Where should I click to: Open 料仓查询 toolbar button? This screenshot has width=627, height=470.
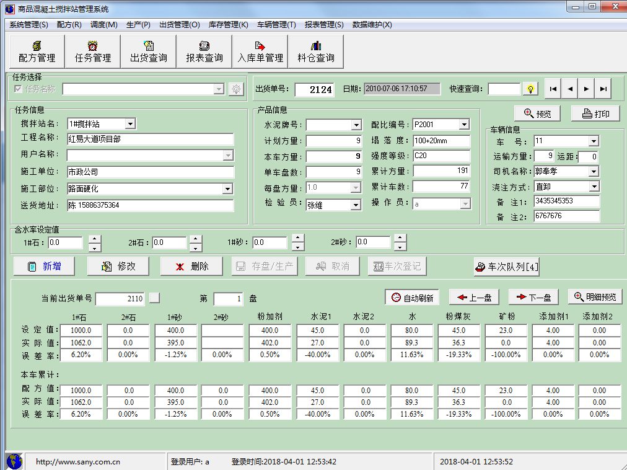316,51
